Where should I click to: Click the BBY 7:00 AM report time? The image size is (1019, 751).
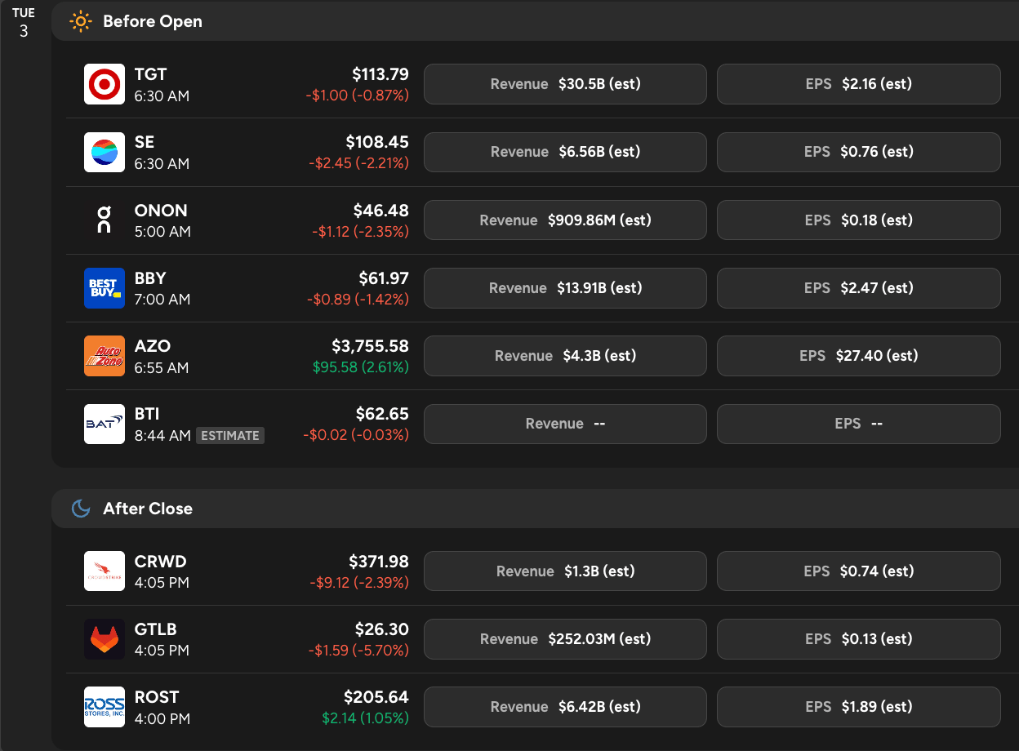[x=162, y=300]
